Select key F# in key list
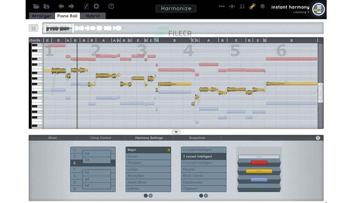This screenshot has width=351, height=203. 97,173
